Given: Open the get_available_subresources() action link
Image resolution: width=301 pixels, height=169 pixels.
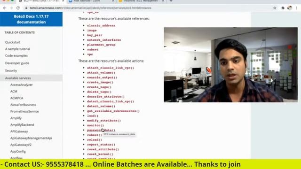Looking at the screenshot, I should click(113, 111).
